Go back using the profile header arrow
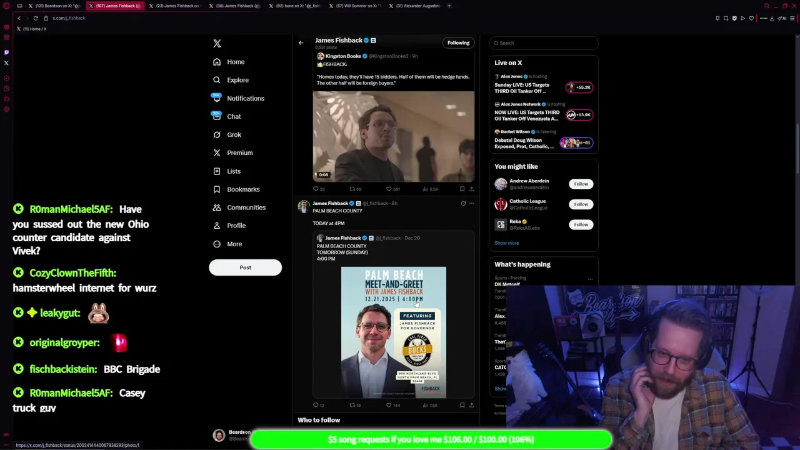The height and width of the screenshot is (450, 800). click(x=301, y=43)
